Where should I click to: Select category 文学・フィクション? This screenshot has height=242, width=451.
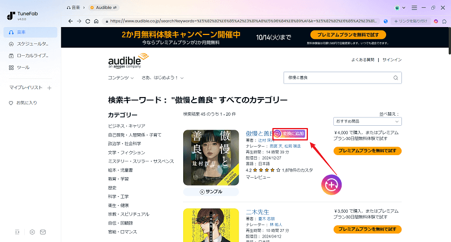coord(126,152)
